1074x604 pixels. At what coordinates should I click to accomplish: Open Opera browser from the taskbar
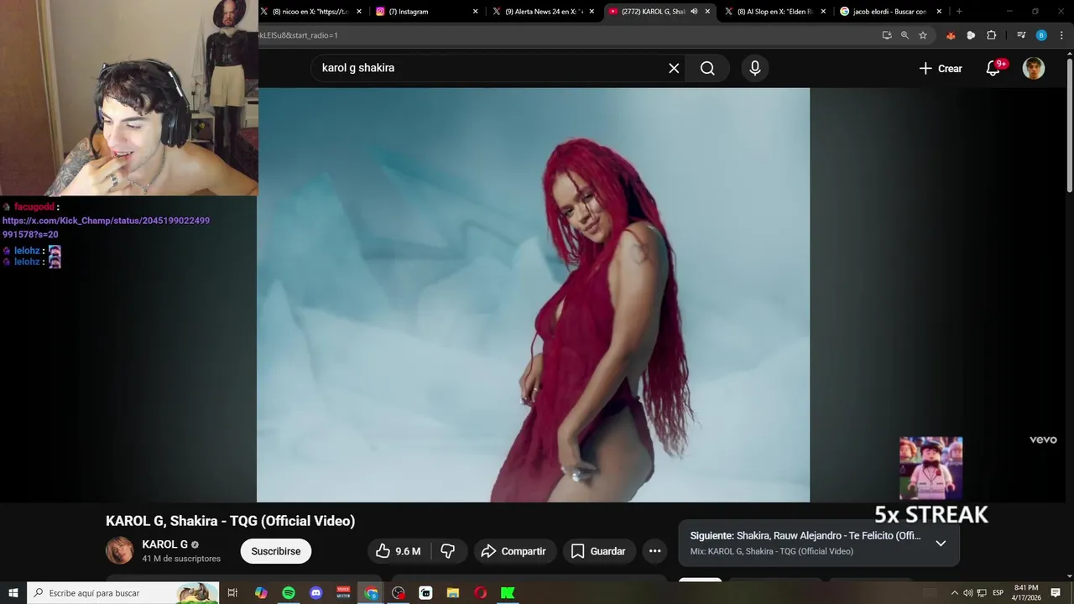tap(481, 593)
